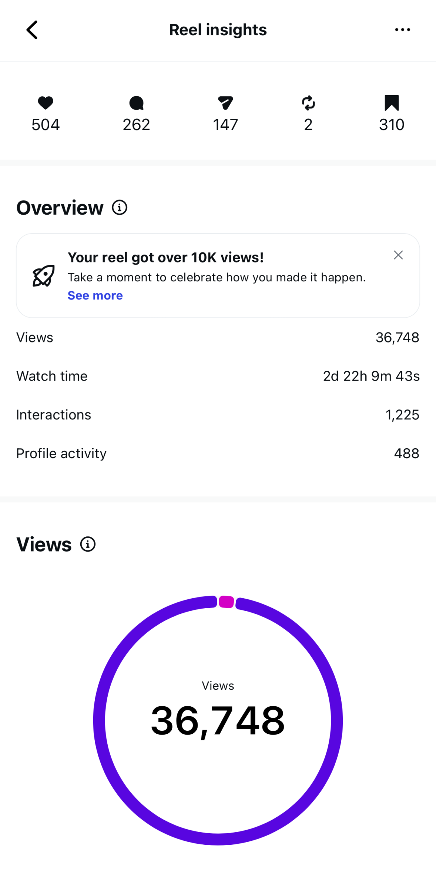This screenshot has height=894, width=436.
Task: Tap the rocket icon in banner
Action: click(x=44, y=276)
